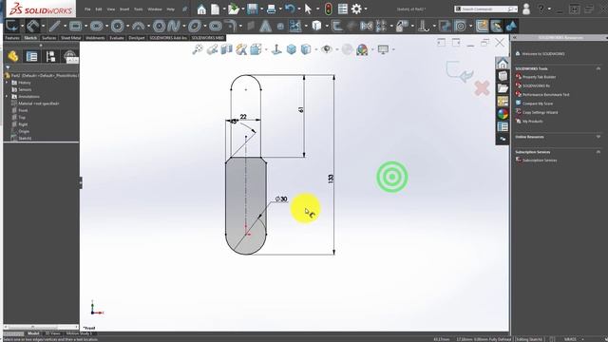Select the Spline sketch tool
This screenshot has width=608, height=342.
(x=174, y=26)
